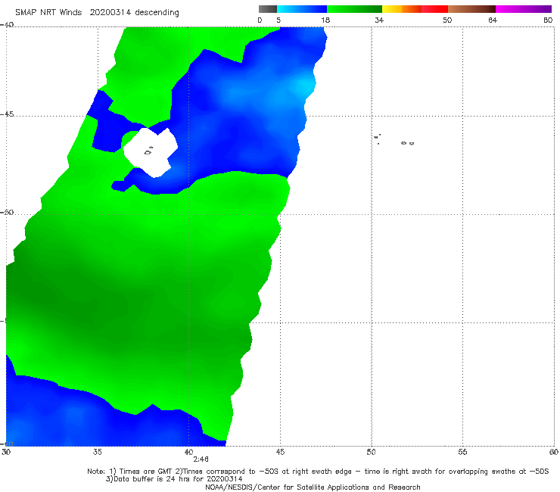Click the note line 'Times are GMT'
The image size is (560, 492).
point(146,472)
